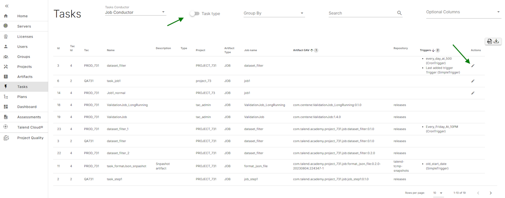Expand the Group By dropdown

pyautogui.click(x=274, y=13)
